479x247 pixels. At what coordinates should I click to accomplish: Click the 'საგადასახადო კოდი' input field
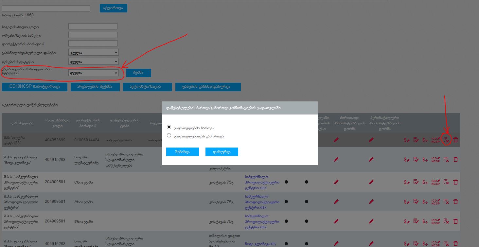pos(93,26)
